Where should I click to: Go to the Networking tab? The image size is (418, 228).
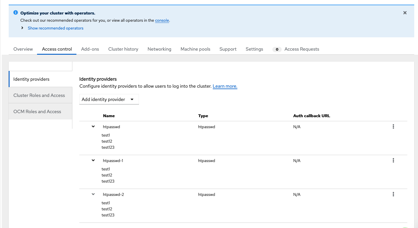[159, 49]
